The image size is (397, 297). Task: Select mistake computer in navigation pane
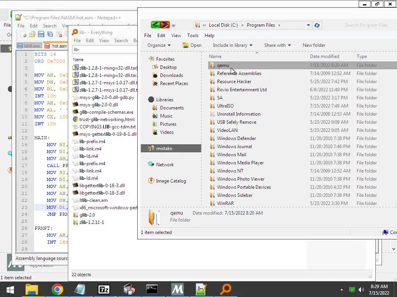[171, 148]
